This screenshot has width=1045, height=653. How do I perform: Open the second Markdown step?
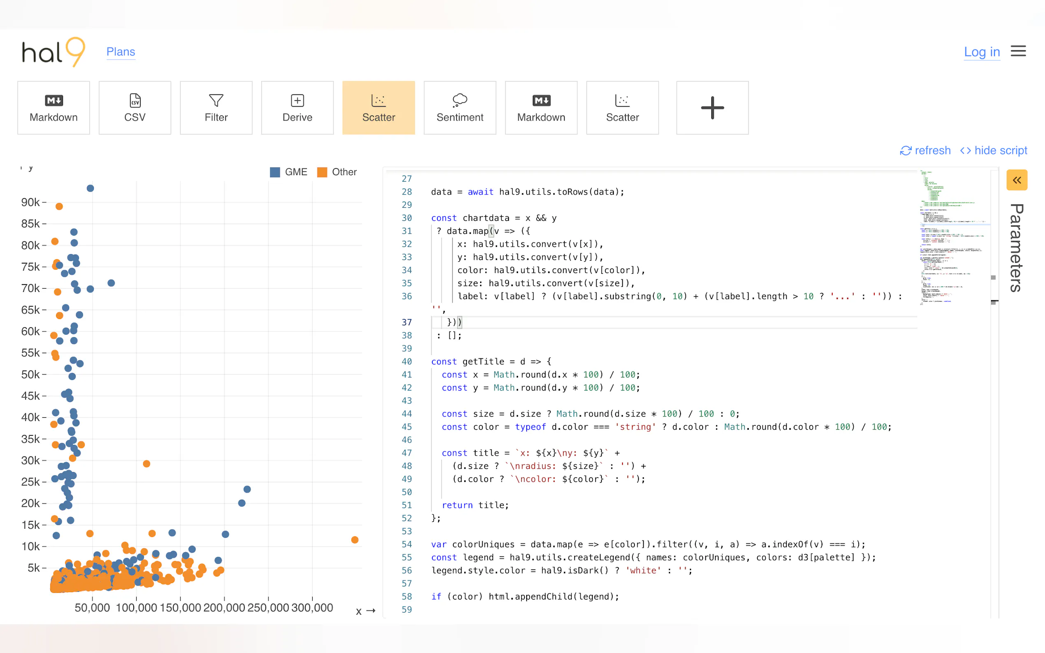(x=541, y=108)
